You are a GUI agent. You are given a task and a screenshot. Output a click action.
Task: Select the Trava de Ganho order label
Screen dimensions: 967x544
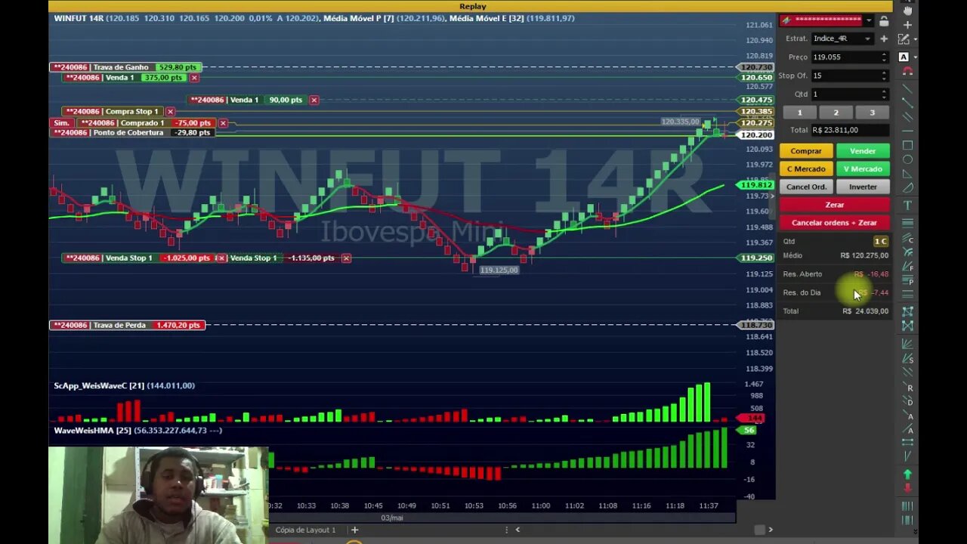(x=125, y=67)
